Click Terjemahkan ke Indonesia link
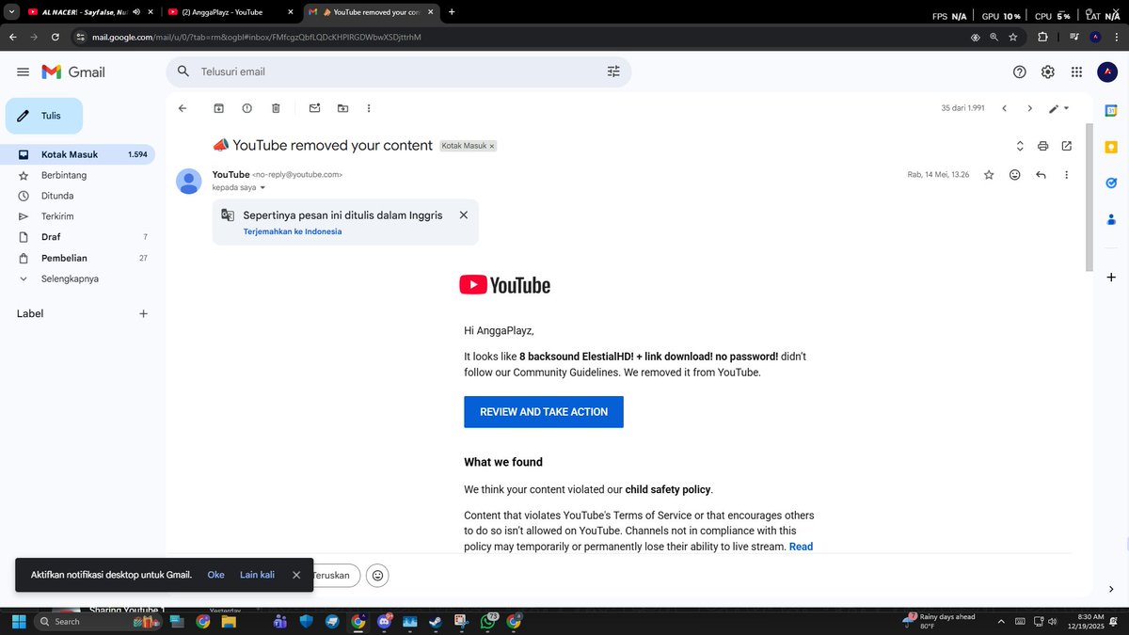 (x=293, y=231)
